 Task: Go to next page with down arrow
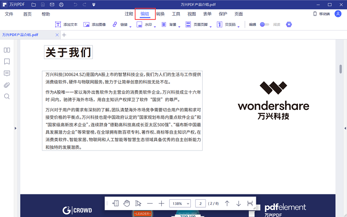[x=239, y=203]
